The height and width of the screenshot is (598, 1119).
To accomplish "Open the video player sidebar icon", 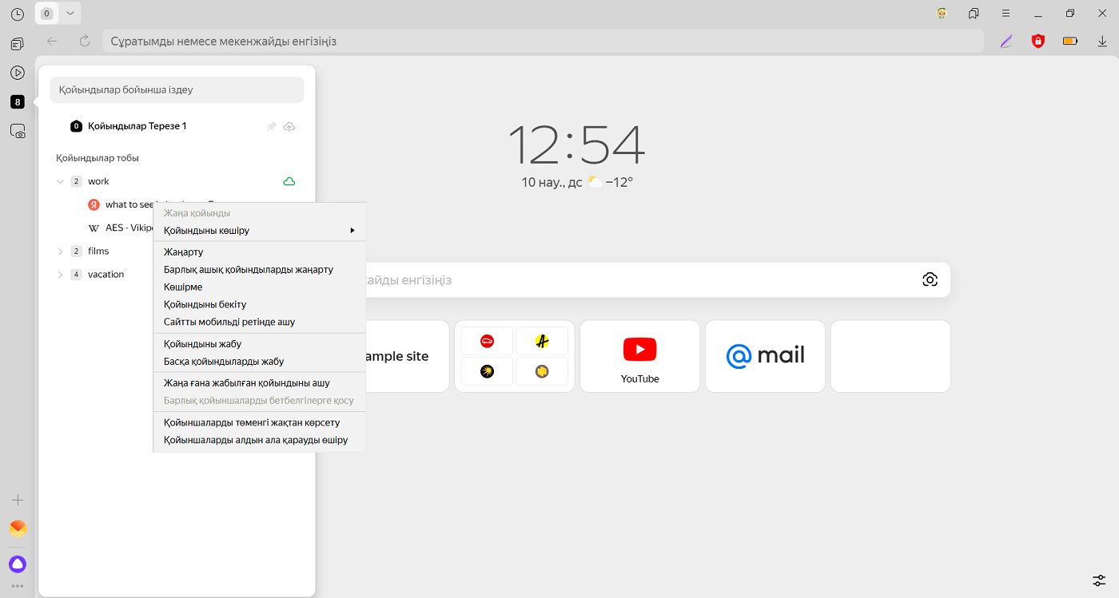I will [x=18, y=73].
